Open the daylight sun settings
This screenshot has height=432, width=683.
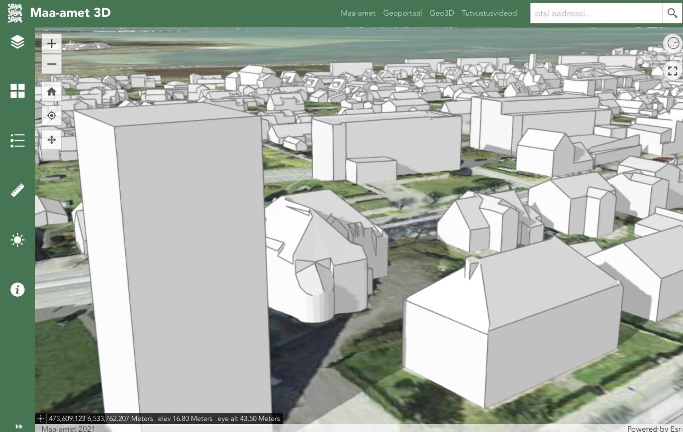(x=17, y=240)
